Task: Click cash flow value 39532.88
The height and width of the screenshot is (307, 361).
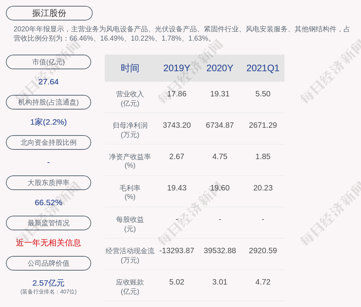Action: [x=220, y=250]
